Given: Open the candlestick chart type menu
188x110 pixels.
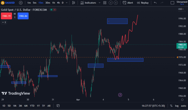Looking at the screenshot, I should click(x=74, y=3).
